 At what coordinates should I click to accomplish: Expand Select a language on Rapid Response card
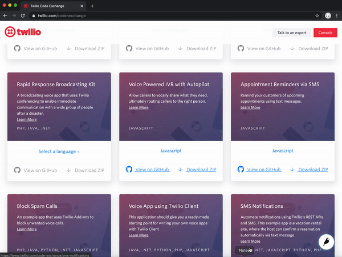coord(59,151)
